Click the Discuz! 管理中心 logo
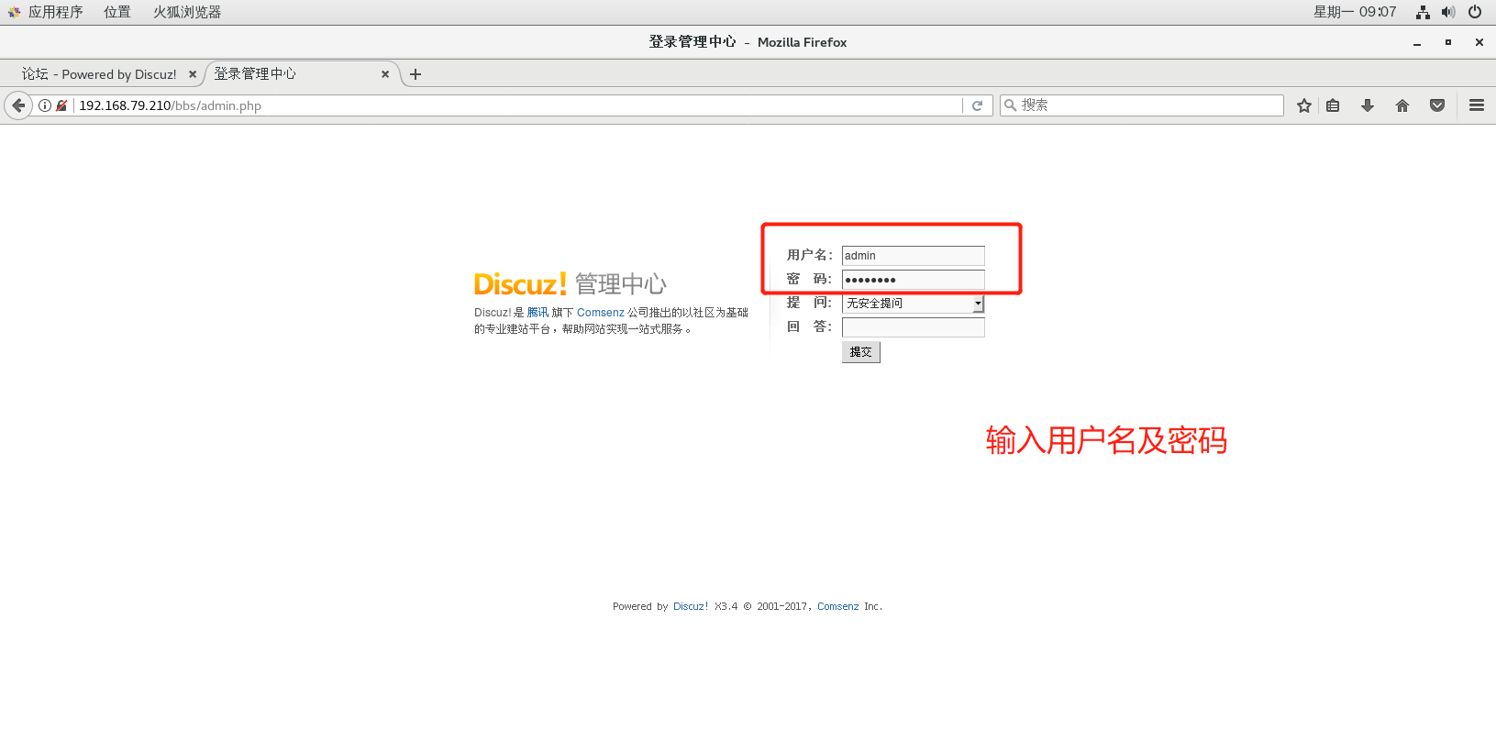 570,284
